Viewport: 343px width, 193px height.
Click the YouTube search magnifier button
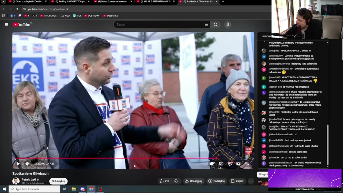click(x=216, y=25)
